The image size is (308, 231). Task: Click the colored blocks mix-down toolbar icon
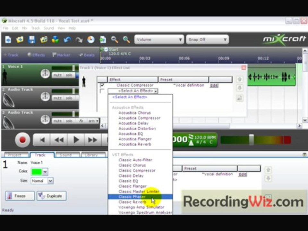56,40
